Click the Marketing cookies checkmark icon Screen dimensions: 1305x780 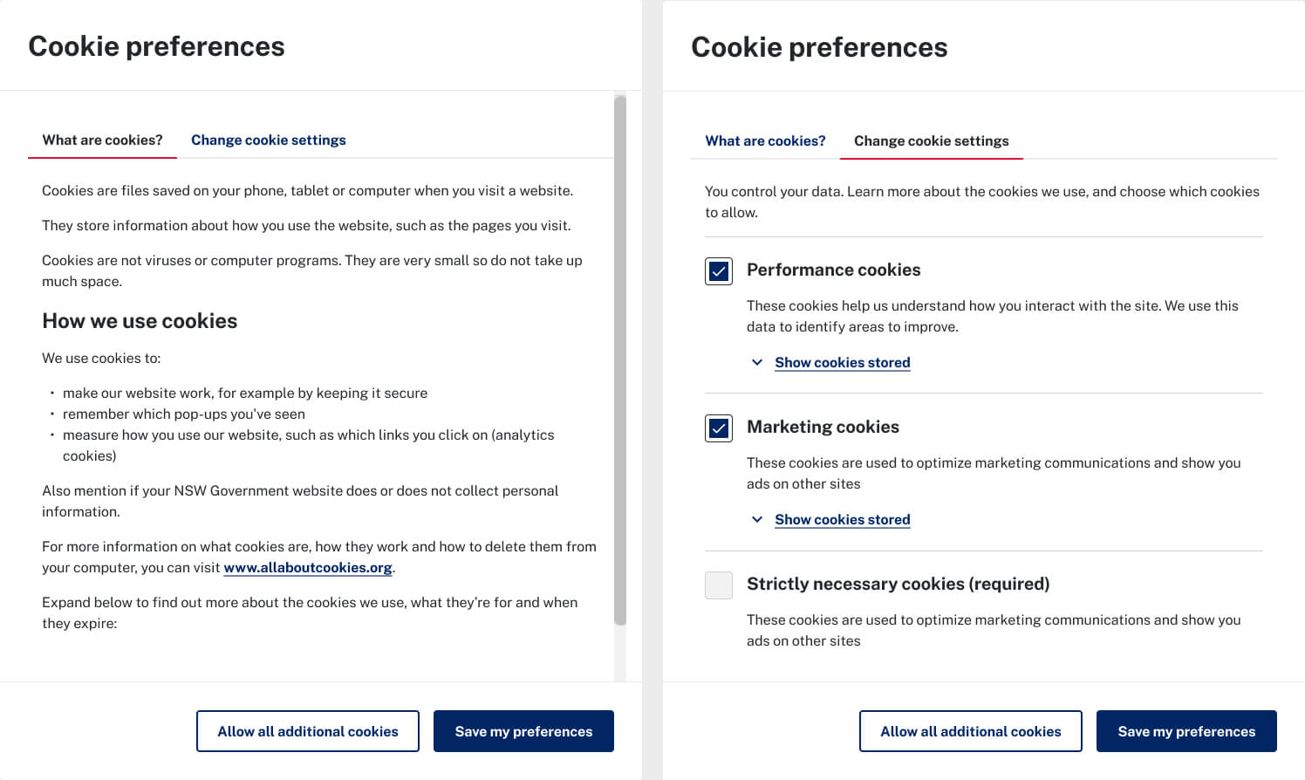(x=718, y=428)
